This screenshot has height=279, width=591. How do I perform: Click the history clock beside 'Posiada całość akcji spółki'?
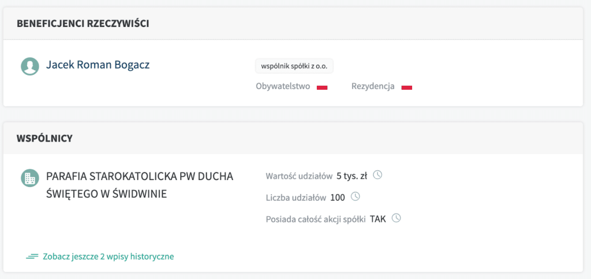pos(396,218)
